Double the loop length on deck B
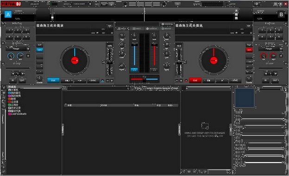Screen dimensions: 289x176 pos(276,74)
